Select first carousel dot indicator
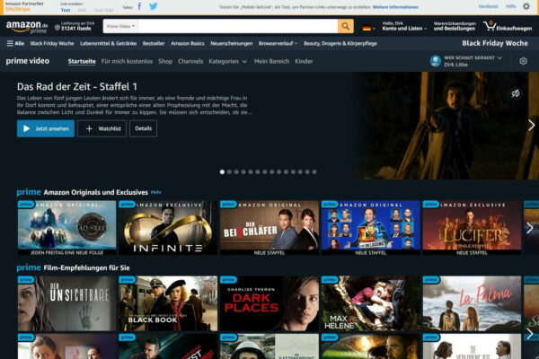 222,171
